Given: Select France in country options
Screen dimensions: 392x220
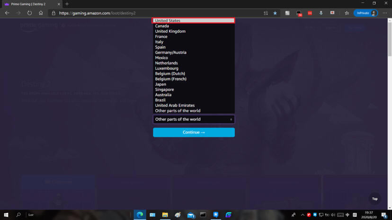Looking at the screenshot, I should tap(194, 36).
